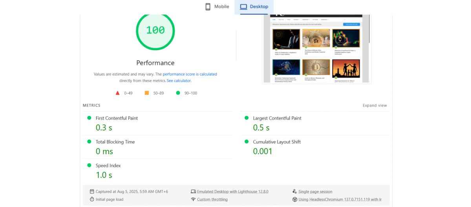This screenshot has height=207, width=471.
Task: Click the orange square 50–89 legend icon
Action: click(x=147, y=93)
